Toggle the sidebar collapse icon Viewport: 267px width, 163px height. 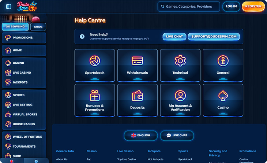point(9,6)
